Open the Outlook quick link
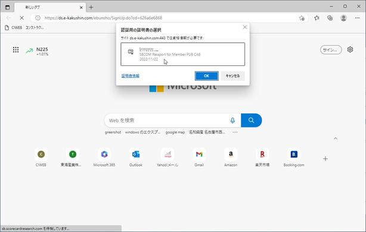Viewport: 366px width, 232px height. pos(136,158)
